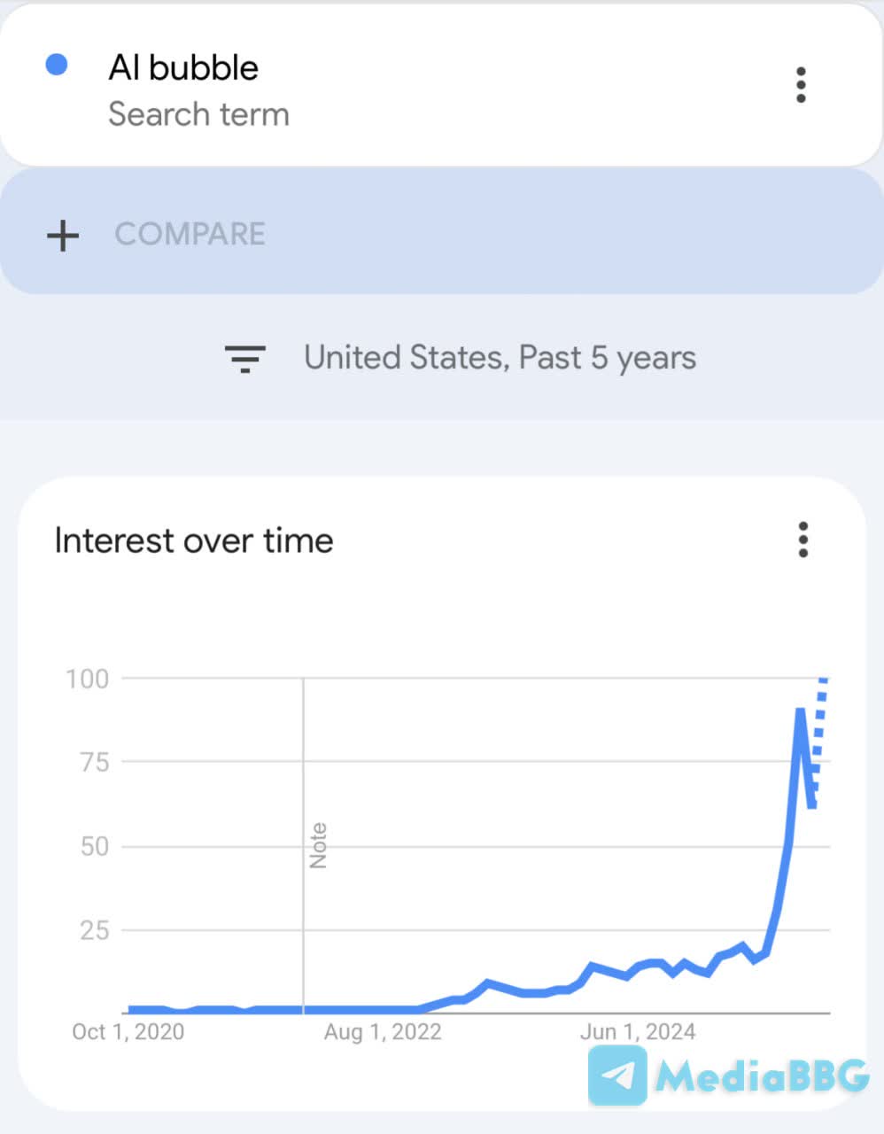
Task: Click the solid peak of the trend line
Action: pyautogui.click(x=800, y=713)
